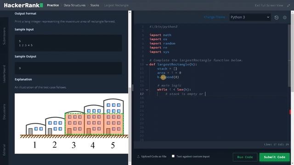This screenshot has width=294, height=165.
Task: Go to Stacks breadcrumb
Action: 95,5
